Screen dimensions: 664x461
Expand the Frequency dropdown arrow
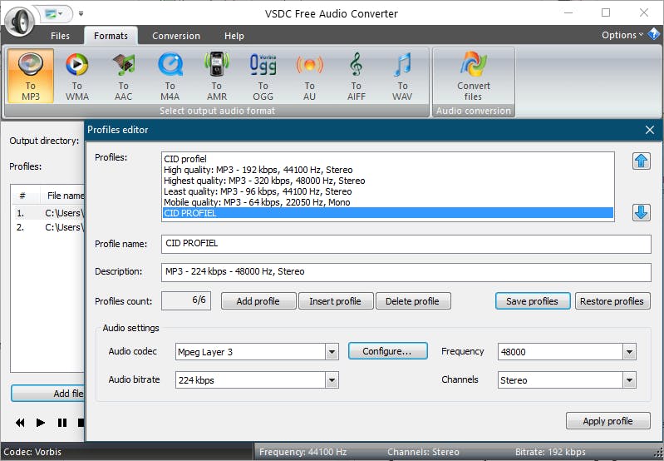(x=629, y=352)
